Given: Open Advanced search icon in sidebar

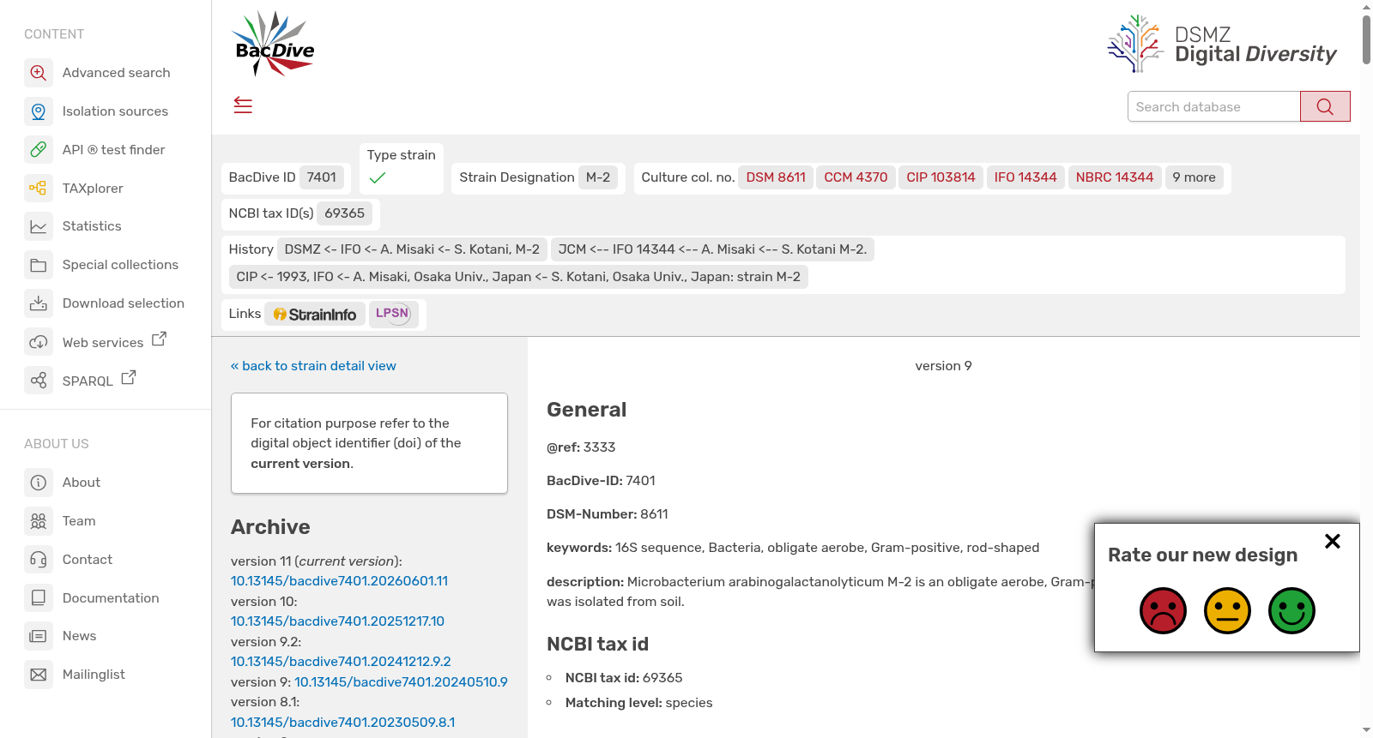Looking at the screenshot, I should tap(39, 73).
